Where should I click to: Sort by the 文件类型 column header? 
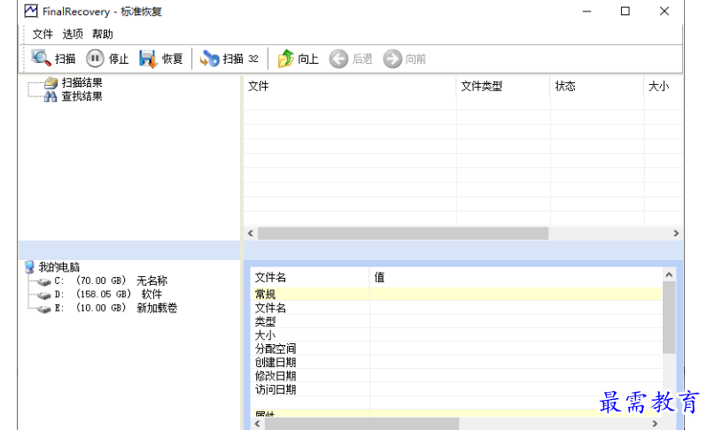coord(503,86)
